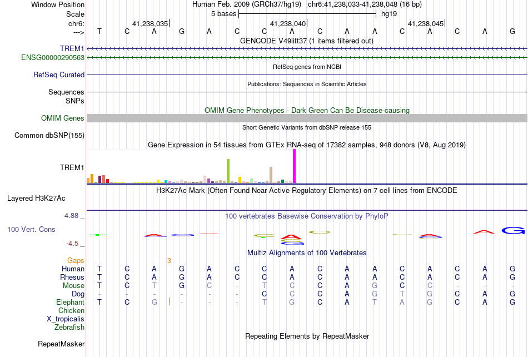Click the OMIM Gene Phenotypes track title
This screenshot has width=528, height=357.
[x=307, y=110]
